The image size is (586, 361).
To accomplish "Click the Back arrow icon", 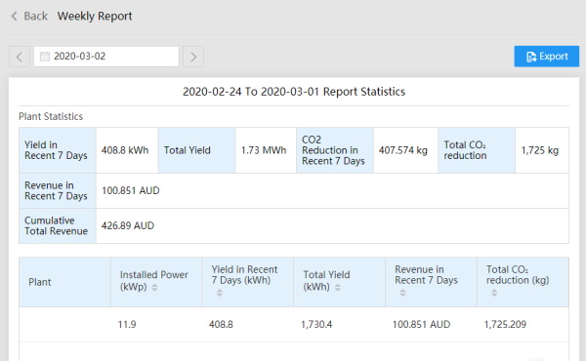I will [x=15, y=16].
